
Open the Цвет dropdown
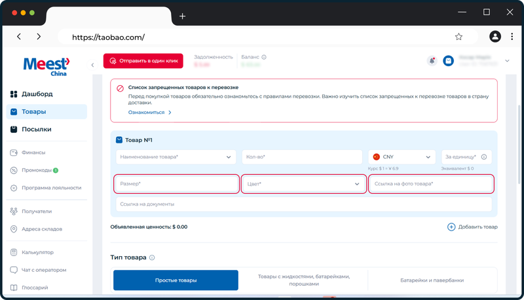(x=303, y=184)
